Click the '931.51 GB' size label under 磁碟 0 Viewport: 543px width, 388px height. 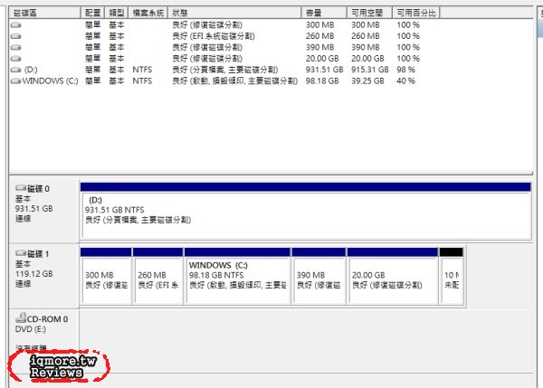[x=34, y=208]
